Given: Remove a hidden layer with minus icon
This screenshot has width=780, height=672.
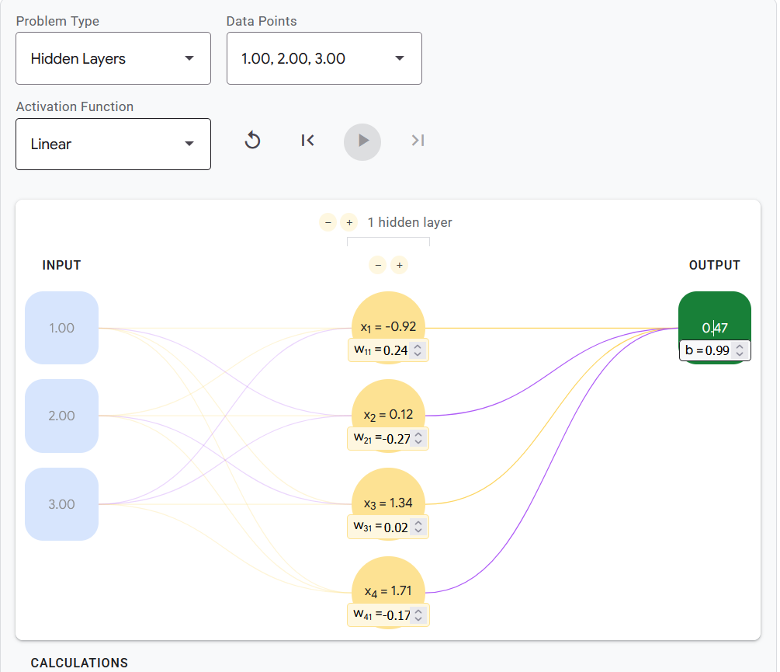Looking at the screenshot, I should pyautogui.click(x=328, y=222).
